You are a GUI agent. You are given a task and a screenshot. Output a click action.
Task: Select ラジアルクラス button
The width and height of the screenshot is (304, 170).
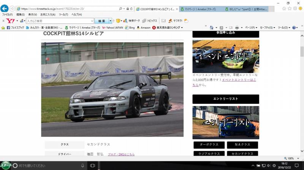click(x=209, y=153)
